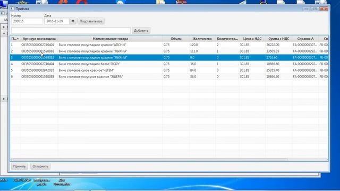Screen dimensions: 340x191
Task: Open the date picker calendar icon
Action: point(73,21)
